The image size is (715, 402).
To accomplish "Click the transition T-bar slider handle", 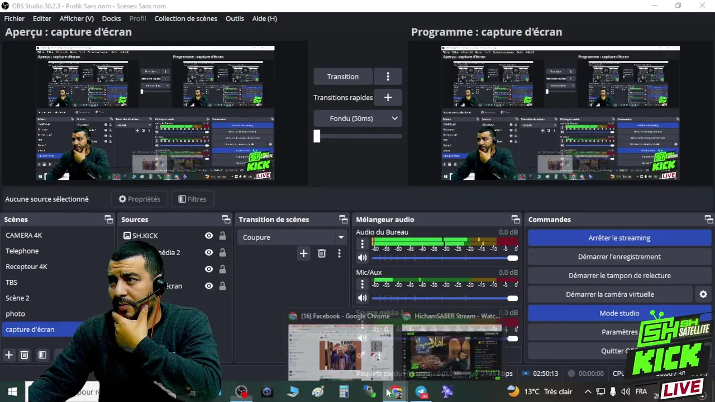I will 317,136.
